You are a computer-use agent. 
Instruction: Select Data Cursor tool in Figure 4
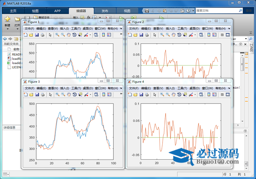tap(185, 94)
